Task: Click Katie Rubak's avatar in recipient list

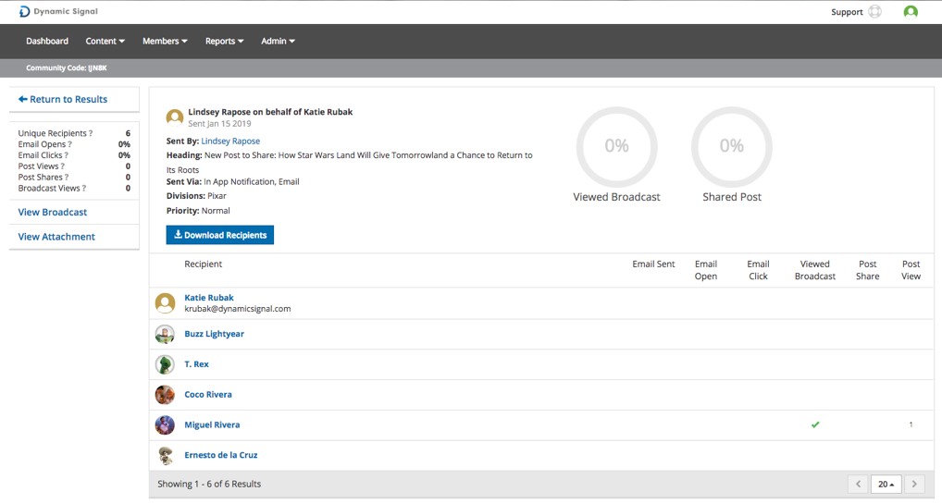Action: tap(166, 303)
